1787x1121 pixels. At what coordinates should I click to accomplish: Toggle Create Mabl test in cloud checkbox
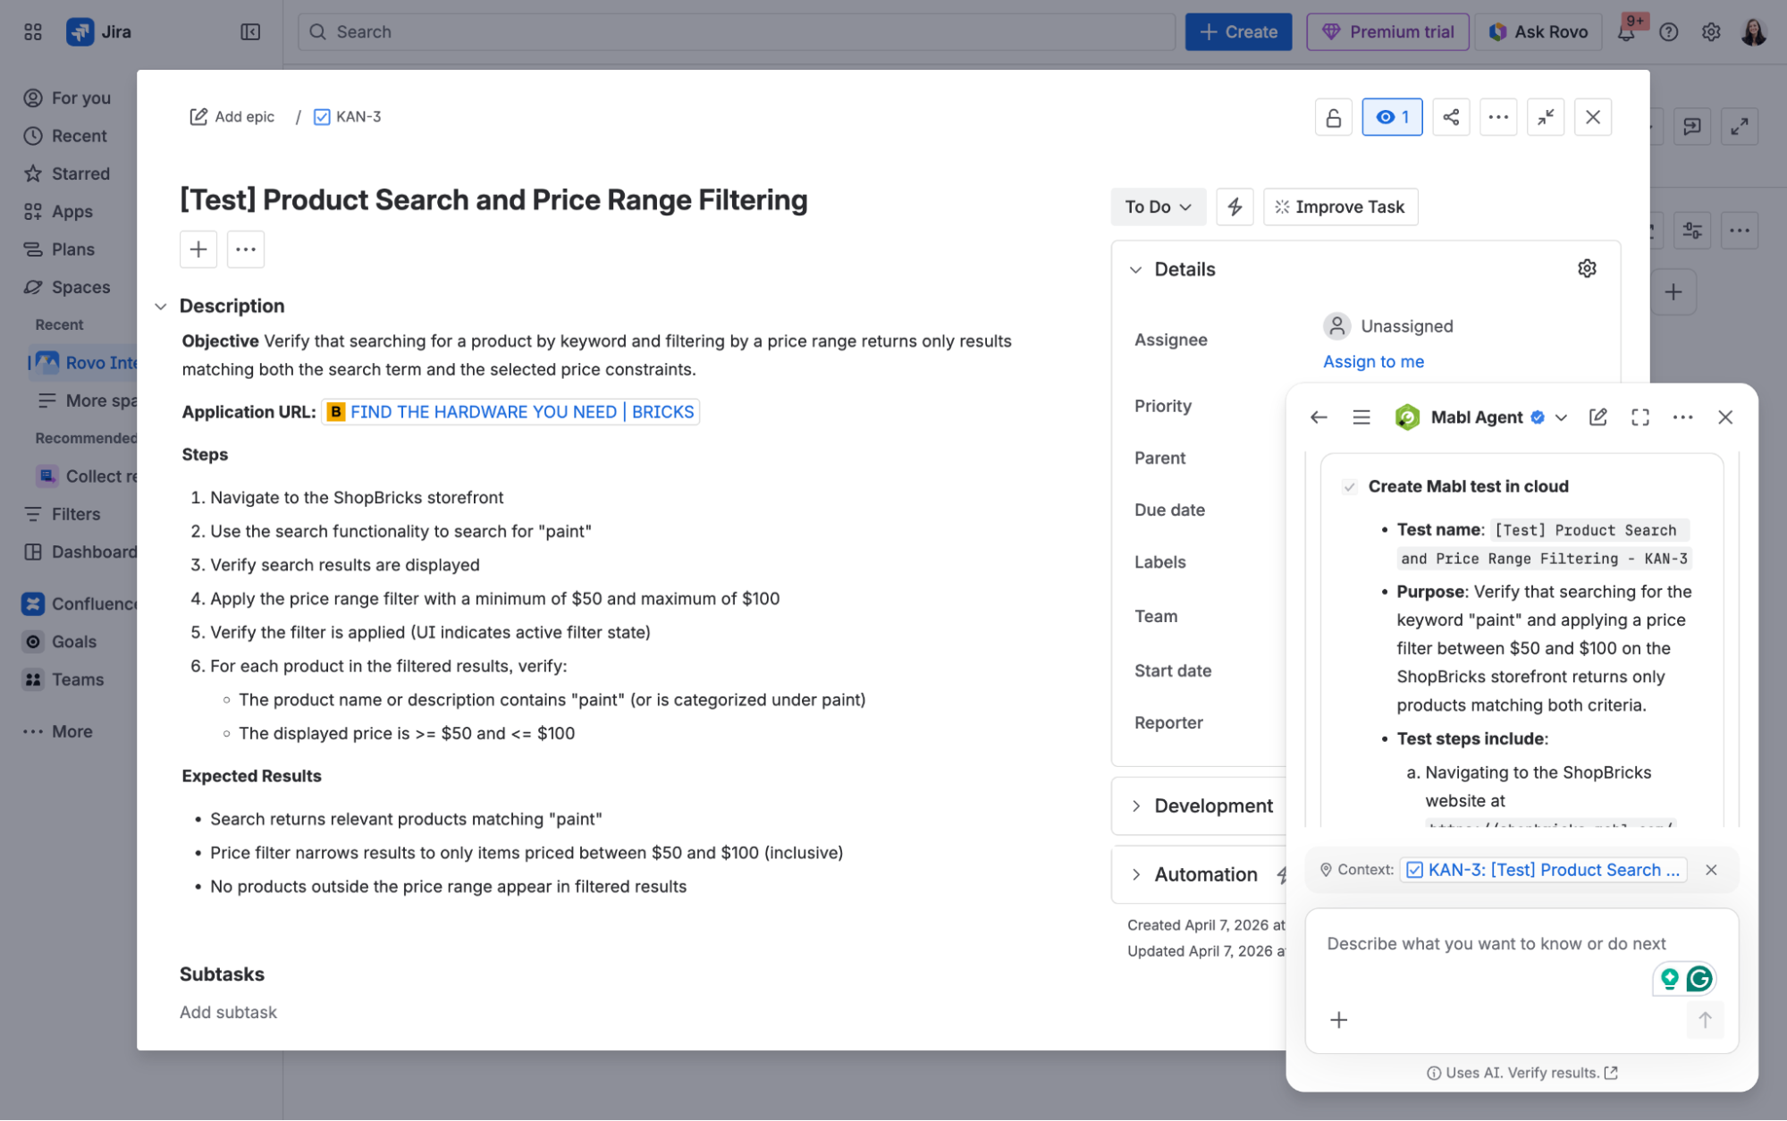[x=1349, y=486]
